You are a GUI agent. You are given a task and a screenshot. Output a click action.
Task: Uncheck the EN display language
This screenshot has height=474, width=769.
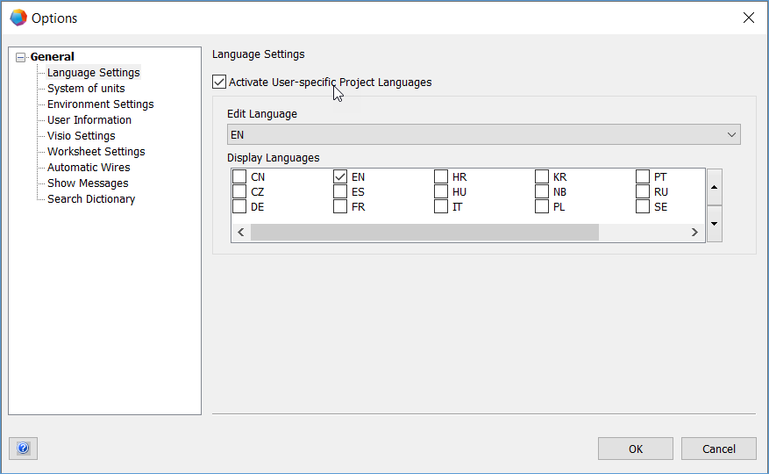coord(340,176)
